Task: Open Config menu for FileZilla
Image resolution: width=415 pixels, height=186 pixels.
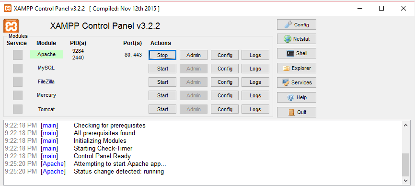Action: pos(225,82)
